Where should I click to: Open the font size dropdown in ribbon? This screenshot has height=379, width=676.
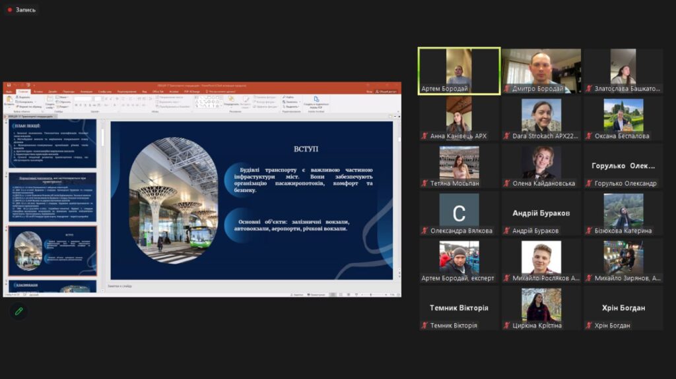(97, 98)
